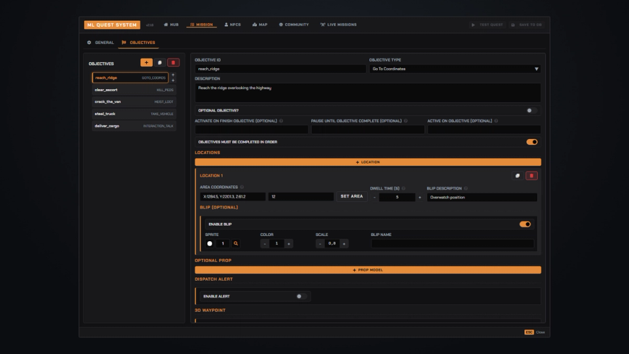The width and height of the screenshot is (629, 354).
Task: Open info tooltip next to Dwell Time
Action: (x=404, y=188)
